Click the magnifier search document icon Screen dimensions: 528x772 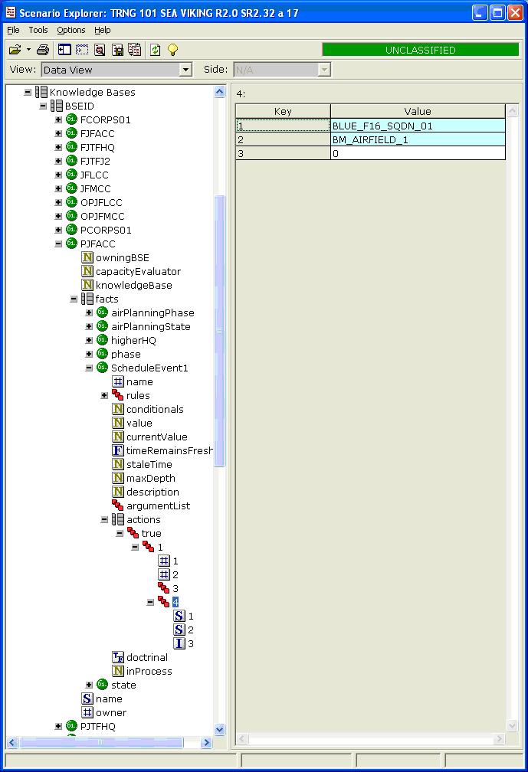100,50
